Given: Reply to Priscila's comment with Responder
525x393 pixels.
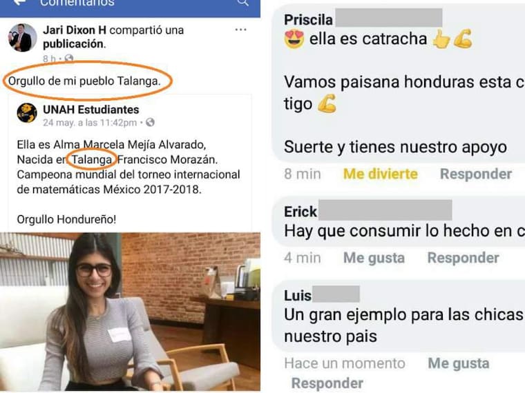Looking at the screenshot, I should click(476, 174).
